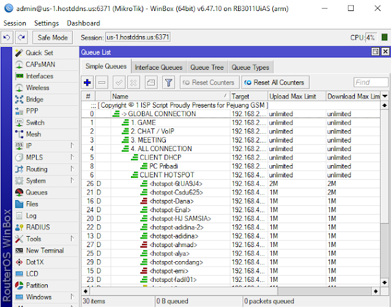391x307 pixels.
Task: Open the Switch section
Action: pos(35,122)
